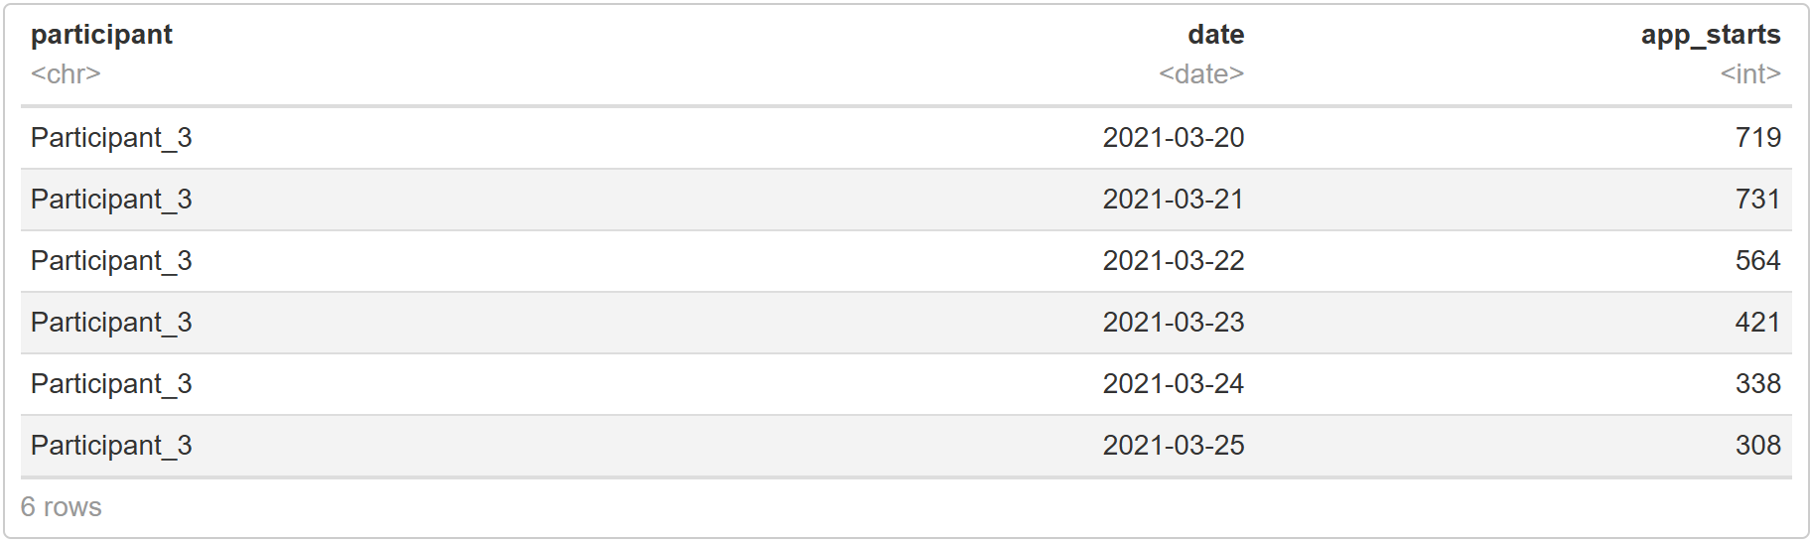Select the <chr> type label
The width and height of the screenshot is (1812, 542).
point(66,74)
